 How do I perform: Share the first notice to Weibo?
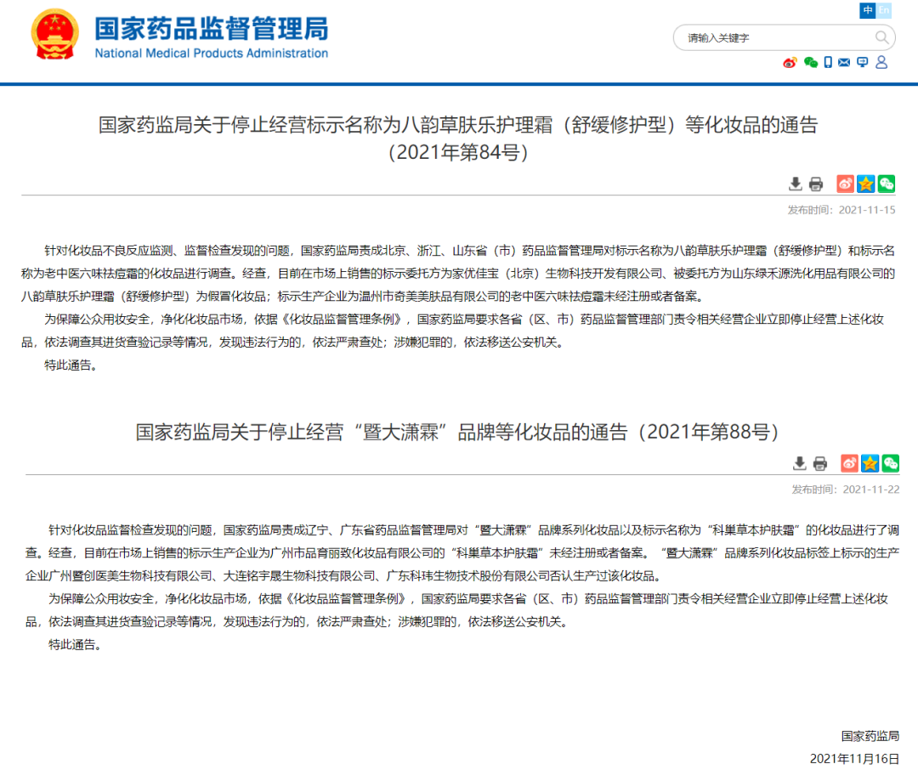(845, 183)
